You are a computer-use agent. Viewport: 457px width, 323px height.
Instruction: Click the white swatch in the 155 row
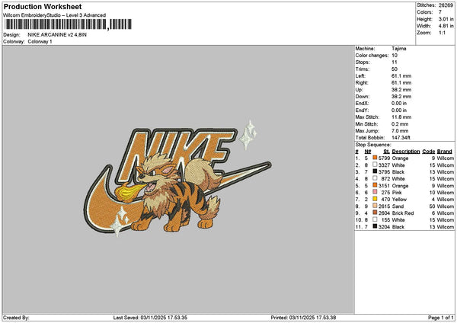[375, 219]
